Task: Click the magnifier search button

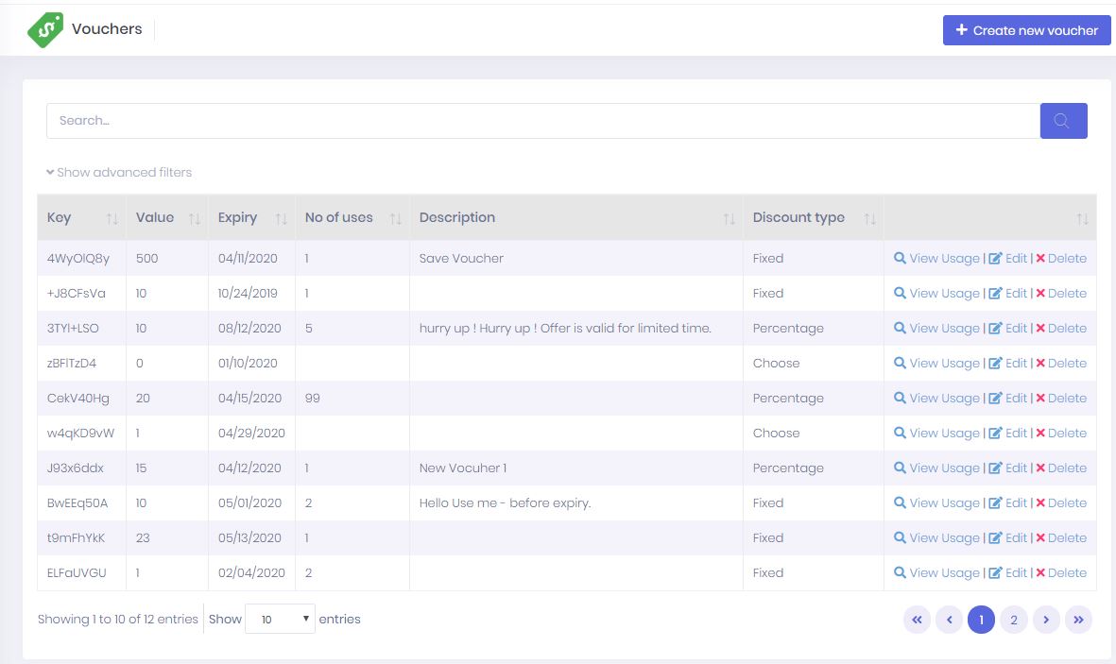Action: coord(1063,121)
